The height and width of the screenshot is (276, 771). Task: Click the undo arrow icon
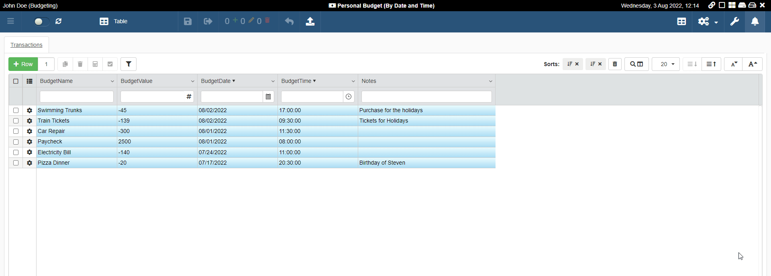(289, 22)
